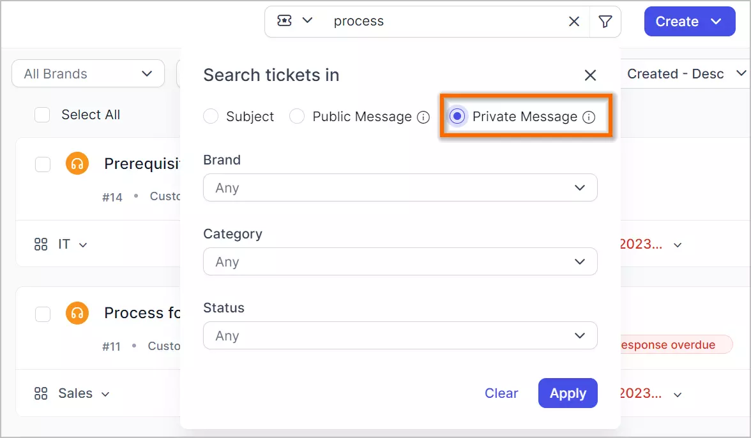This screenshot has height=438, width=751.
Task: Click headset icon of ticket #14
Action: coord(77,163)
